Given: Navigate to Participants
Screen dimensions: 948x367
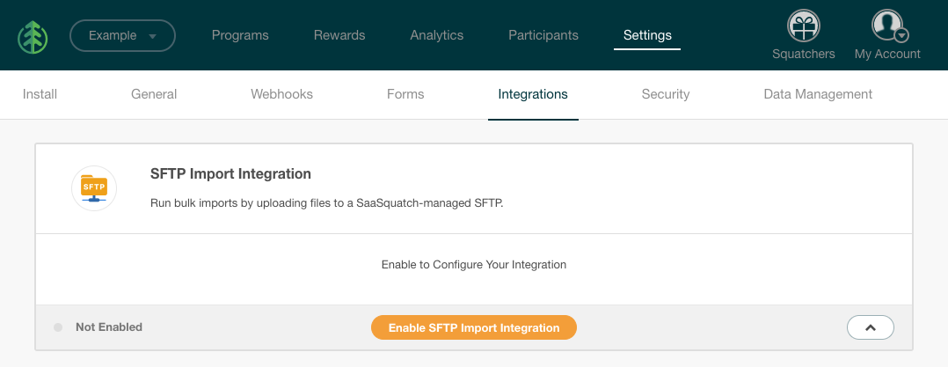Looking at the screenshot, I should click(x=543, y=35).
